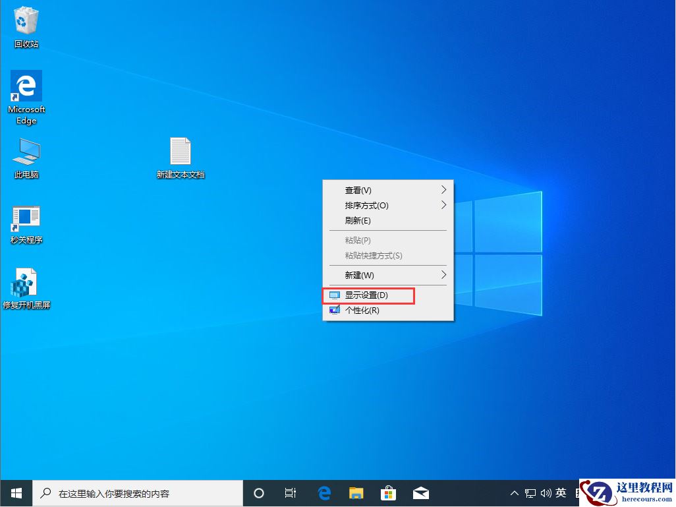Open Task View on the taskbar

(291, 492)
